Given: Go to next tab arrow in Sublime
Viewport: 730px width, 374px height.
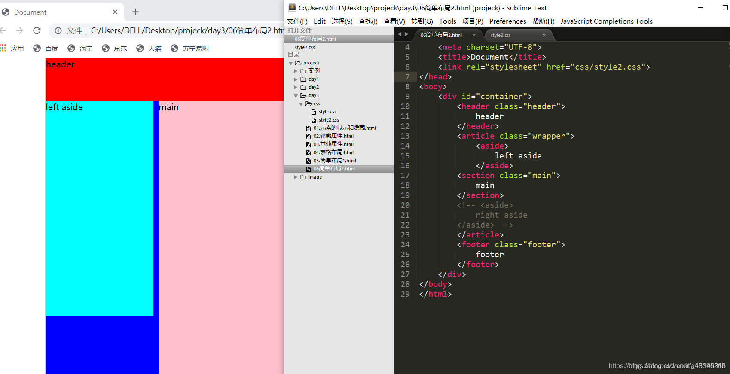Looking at the screenshot, I should [406, 34].
